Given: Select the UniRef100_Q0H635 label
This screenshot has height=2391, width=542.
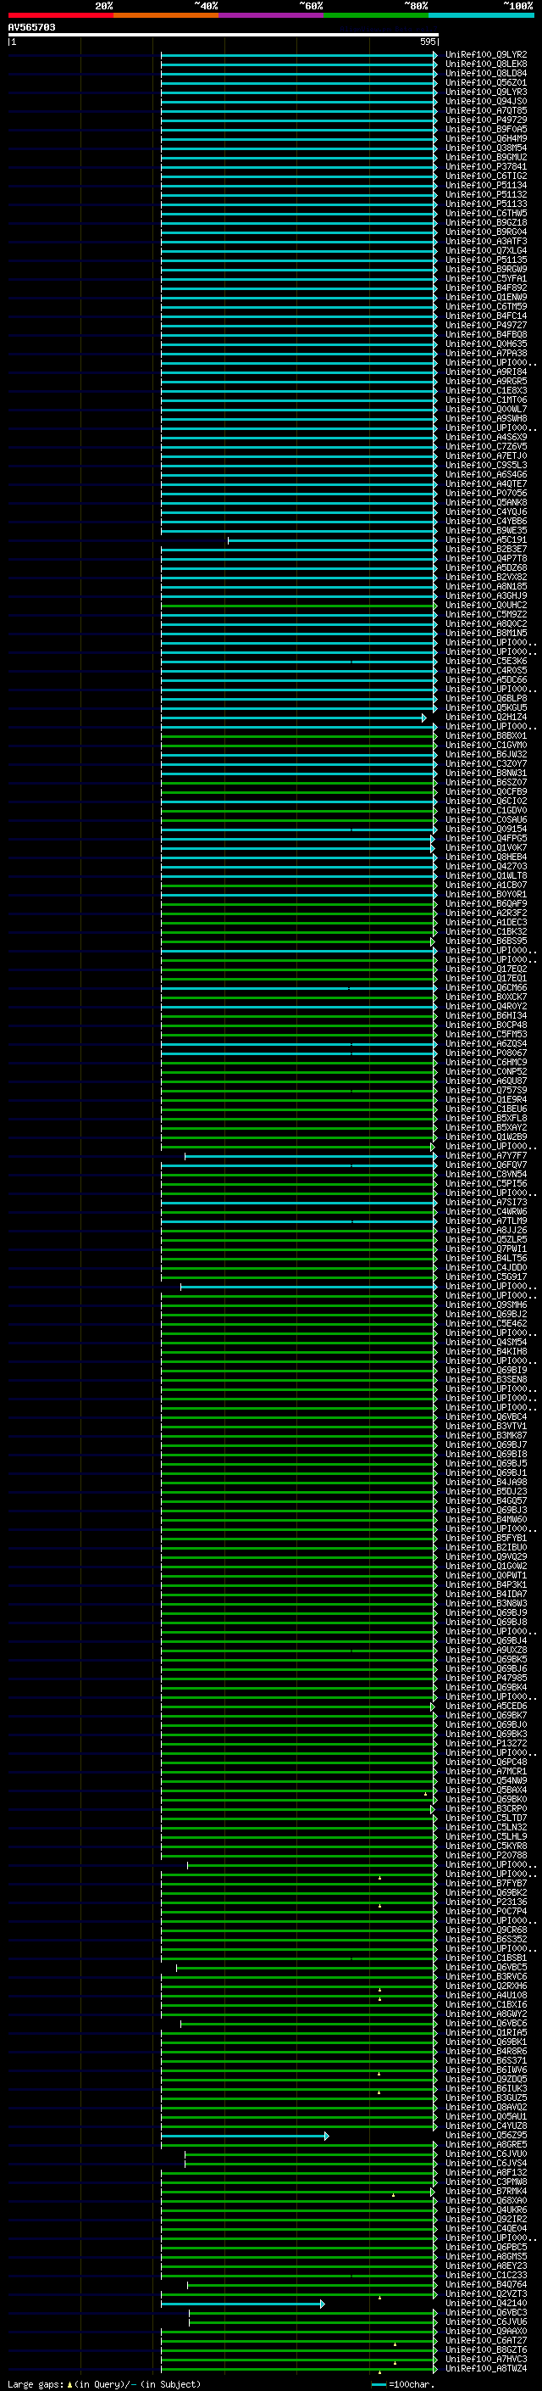Looking at the screenshot, I should 485,344.
